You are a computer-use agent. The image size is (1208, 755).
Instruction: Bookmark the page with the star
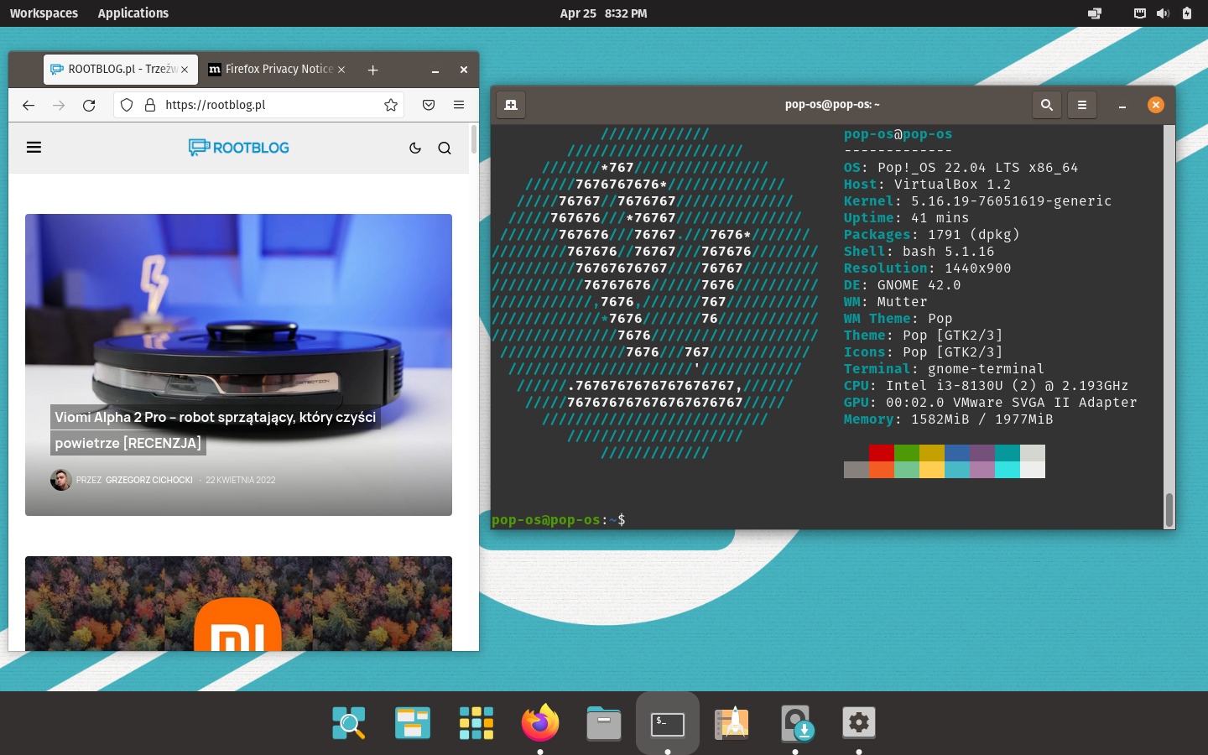click(x=390, y=105)
